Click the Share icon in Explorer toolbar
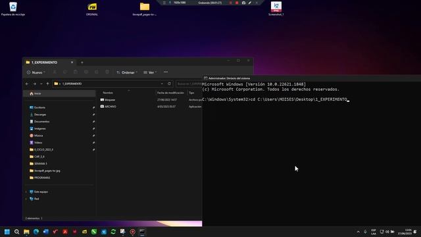Image resolution: width=421 pixels, height=237 pixels. pos(97,72)
